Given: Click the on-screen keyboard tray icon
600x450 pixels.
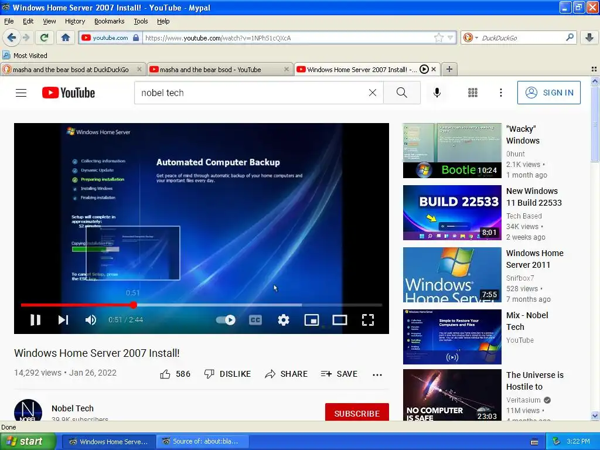Looking at the screenshot, I should (x=534, y=442).
